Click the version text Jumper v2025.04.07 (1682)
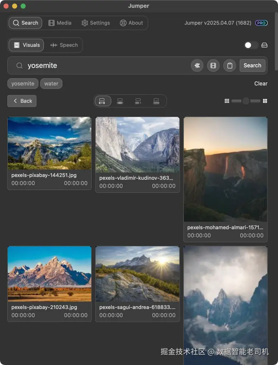 click(x=218, y=23)
